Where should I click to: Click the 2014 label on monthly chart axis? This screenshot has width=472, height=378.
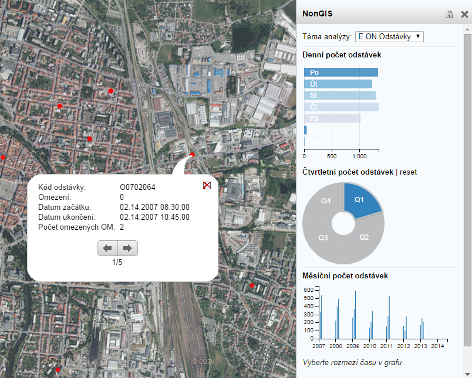pos(437,346)
